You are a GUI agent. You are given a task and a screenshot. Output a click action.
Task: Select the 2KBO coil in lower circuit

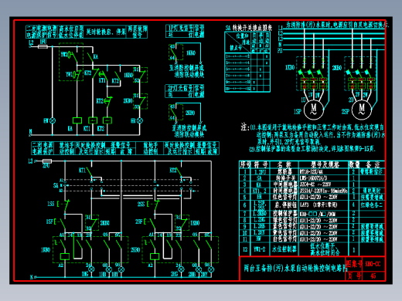pos(155,256)
